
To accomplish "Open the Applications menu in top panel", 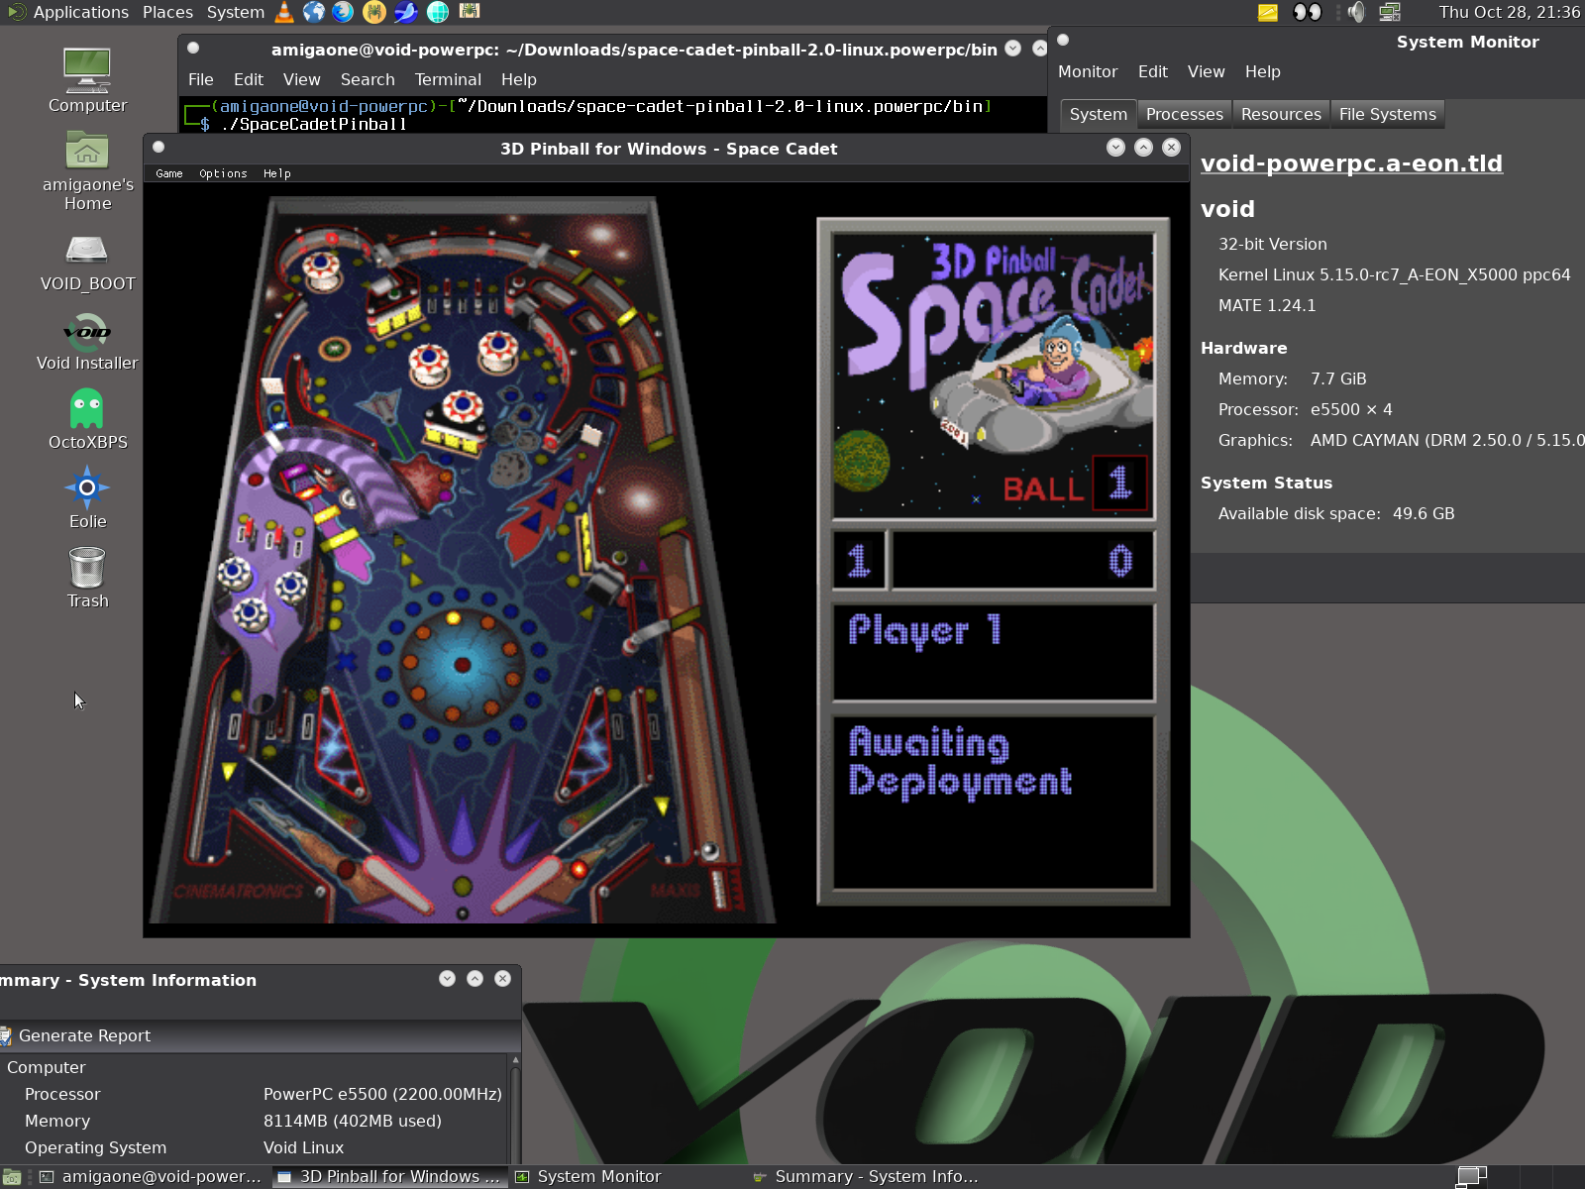I will [x=80, y=12].
